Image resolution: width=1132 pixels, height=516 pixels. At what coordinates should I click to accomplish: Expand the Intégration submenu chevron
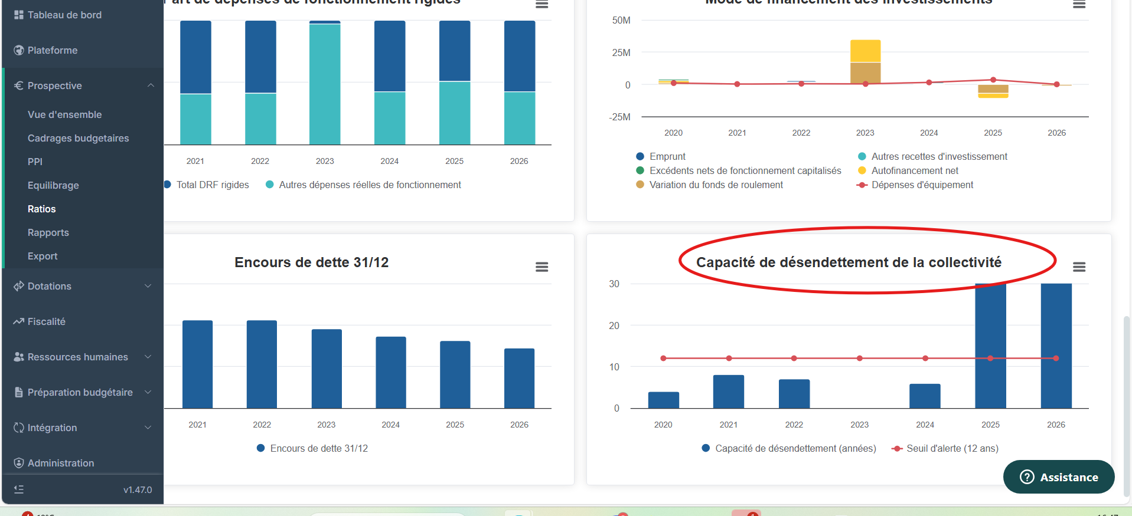(x=148, y=428)
